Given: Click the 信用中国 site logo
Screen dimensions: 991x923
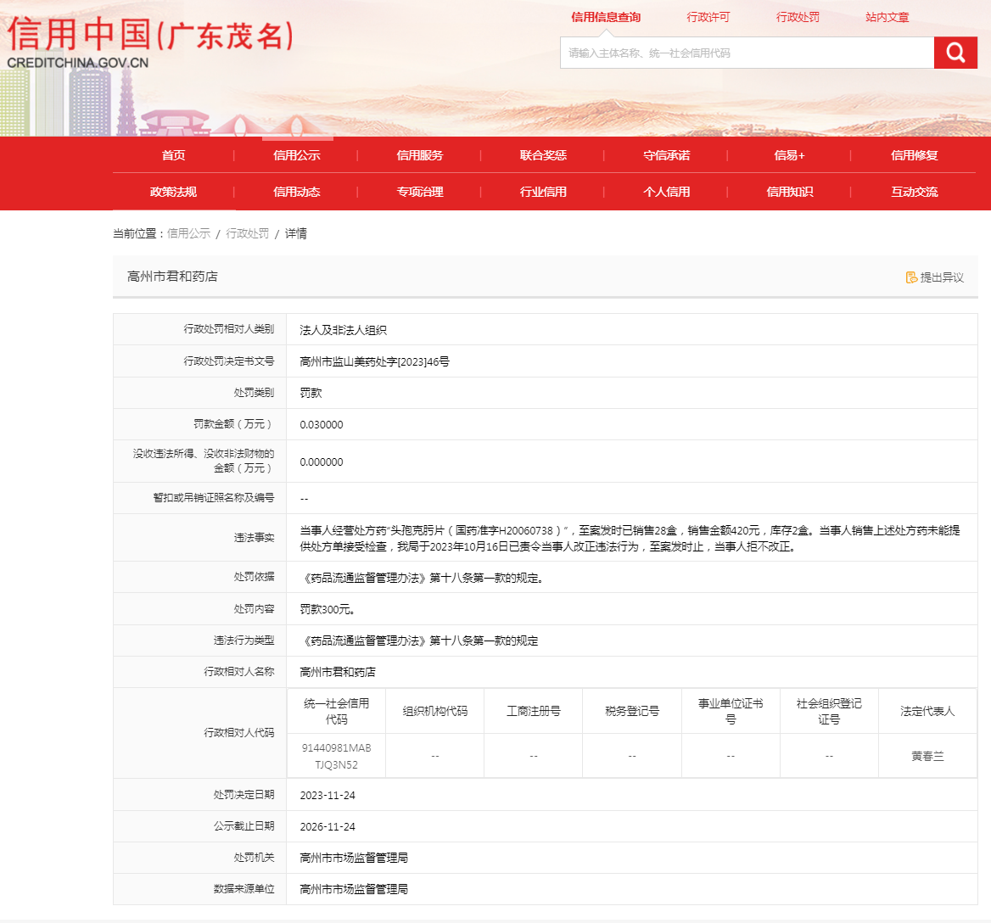Looking at the screenshot, I should click(151, 42).
